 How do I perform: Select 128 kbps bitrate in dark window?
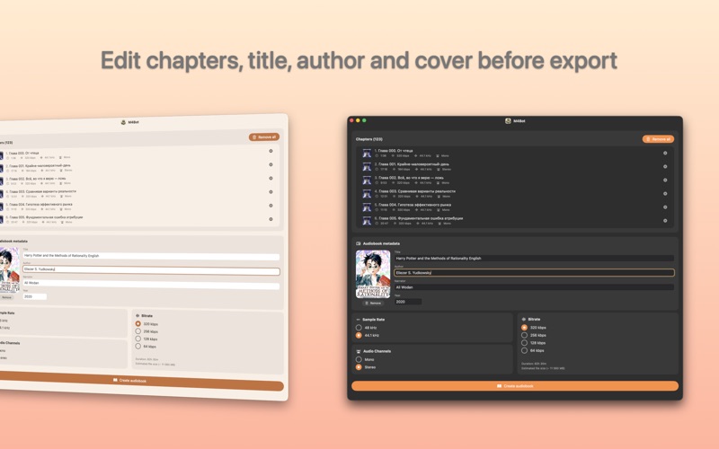point(524,343)
